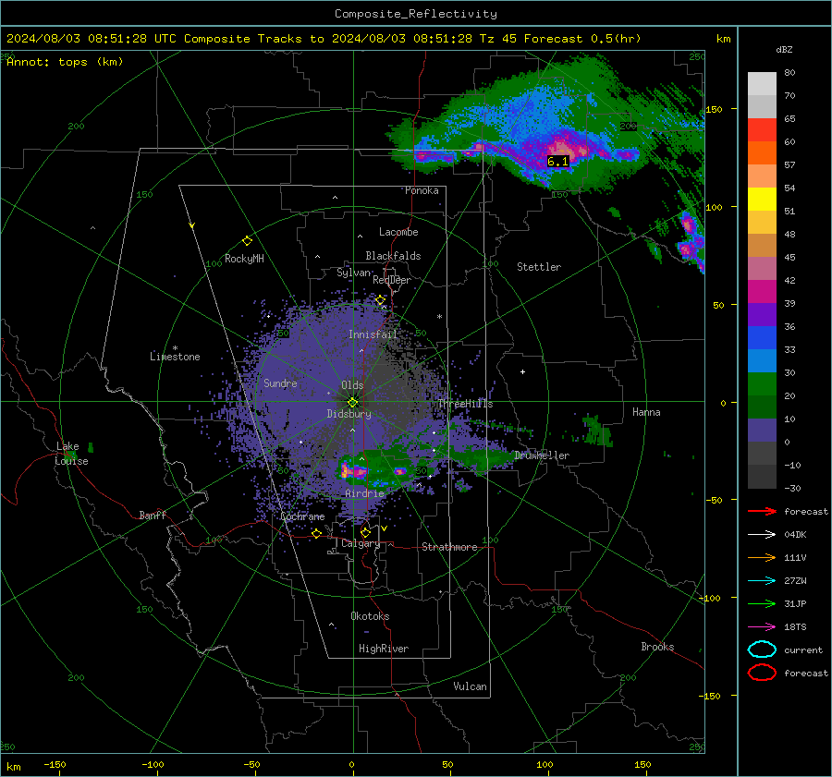Click the yellow diamond marker near Cochrane

pos(317,533)
